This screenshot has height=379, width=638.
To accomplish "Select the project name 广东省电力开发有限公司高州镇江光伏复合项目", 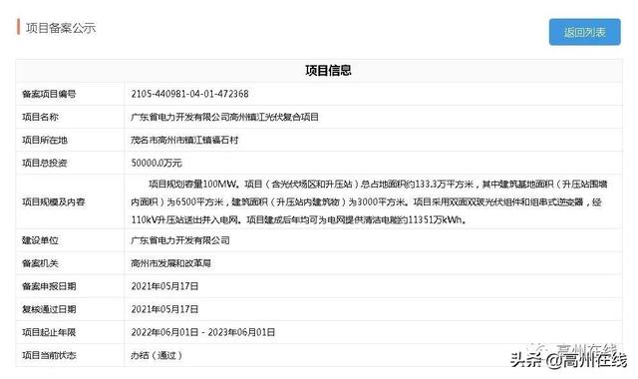I will point(224,118).
